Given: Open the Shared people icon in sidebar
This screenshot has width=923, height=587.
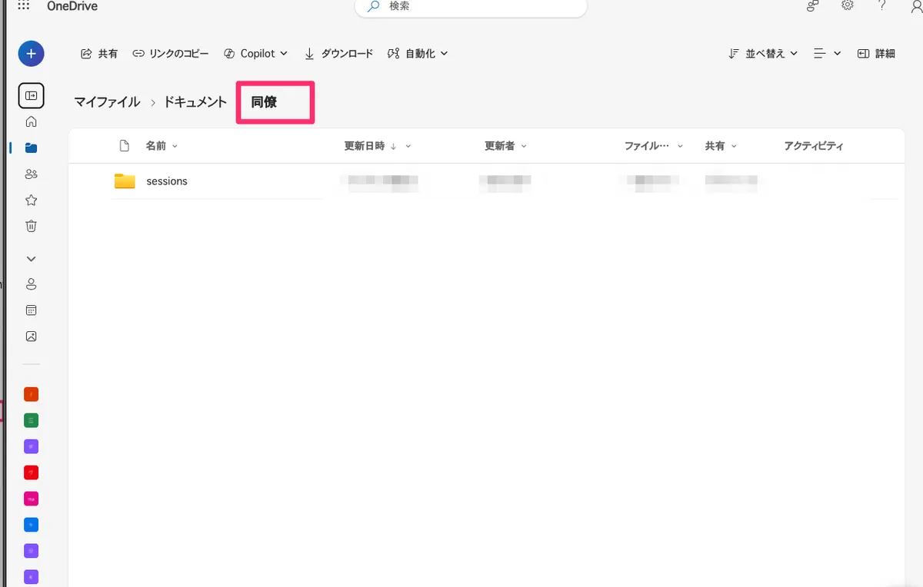Looking at the screenshot, I should [32, 174].
